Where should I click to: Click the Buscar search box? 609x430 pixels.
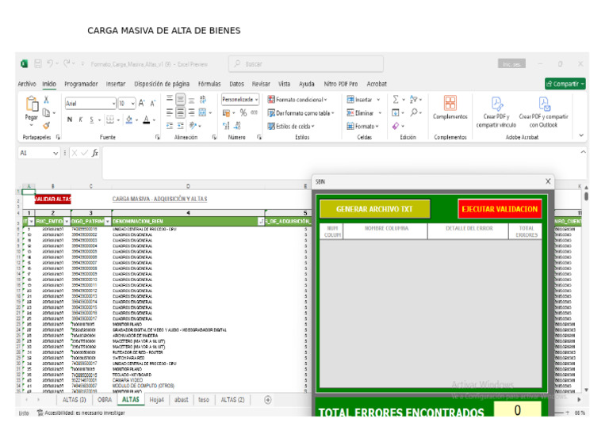293,64
